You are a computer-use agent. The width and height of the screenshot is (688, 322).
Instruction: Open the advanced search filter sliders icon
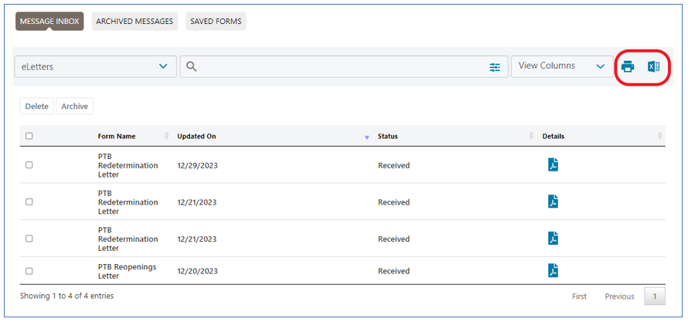pos(495,67)
